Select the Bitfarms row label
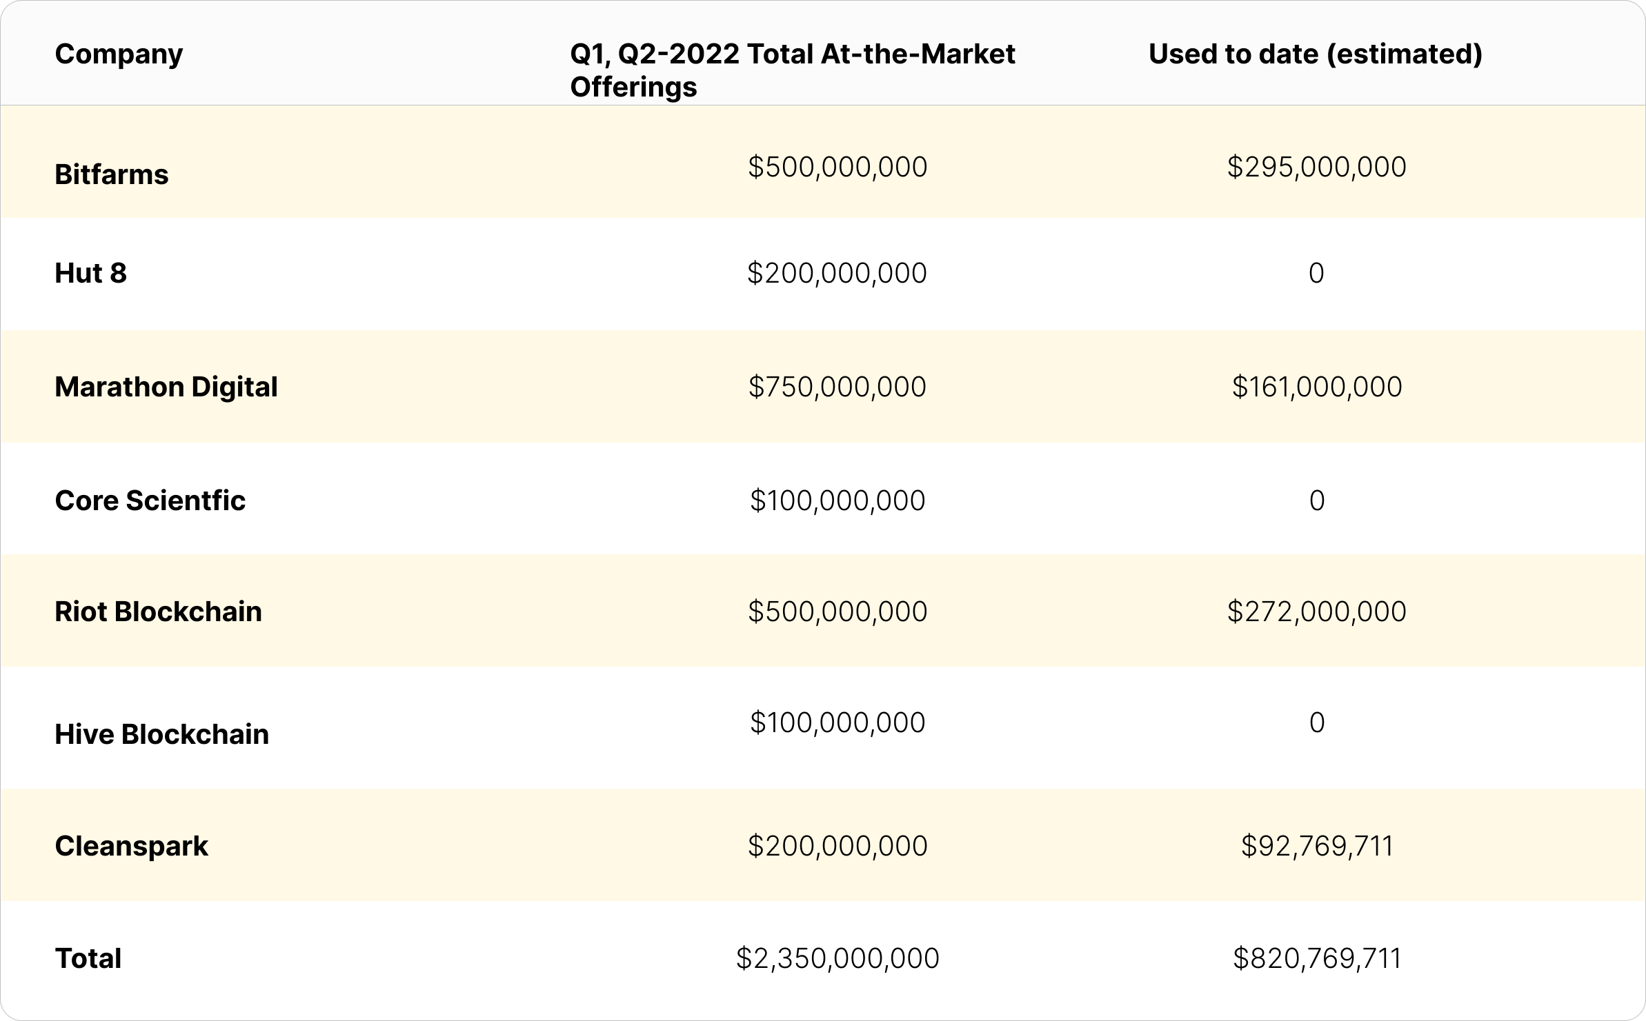 pos(112,173)
